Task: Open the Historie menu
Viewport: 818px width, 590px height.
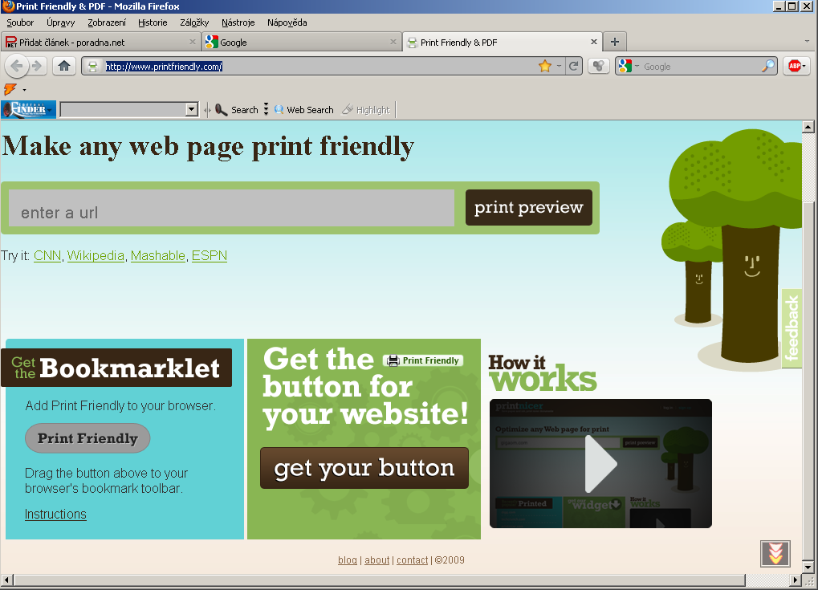Action: coord(153,22)
